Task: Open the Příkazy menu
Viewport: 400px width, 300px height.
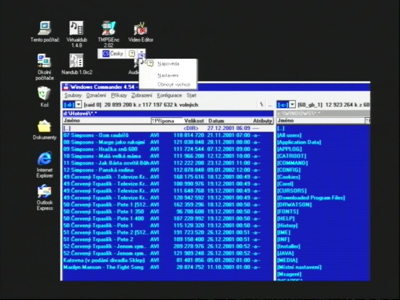Action: tap(119, 95)
